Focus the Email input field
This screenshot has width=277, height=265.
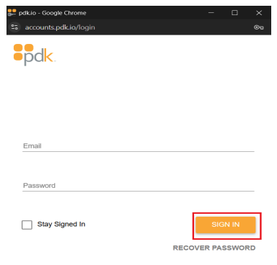(138, 146)
